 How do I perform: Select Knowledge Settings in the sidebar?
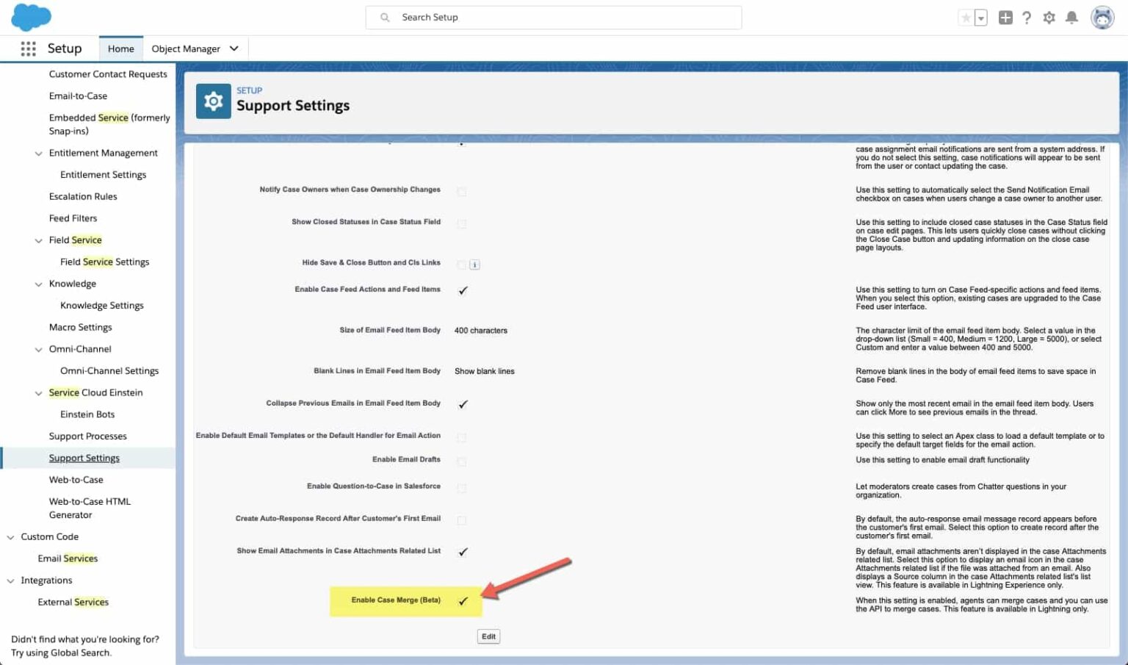(x=101, y=305)
